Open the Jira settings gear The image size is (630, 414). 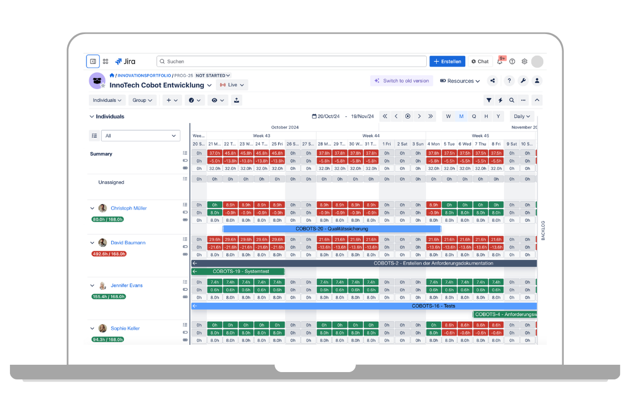point(524,61)
